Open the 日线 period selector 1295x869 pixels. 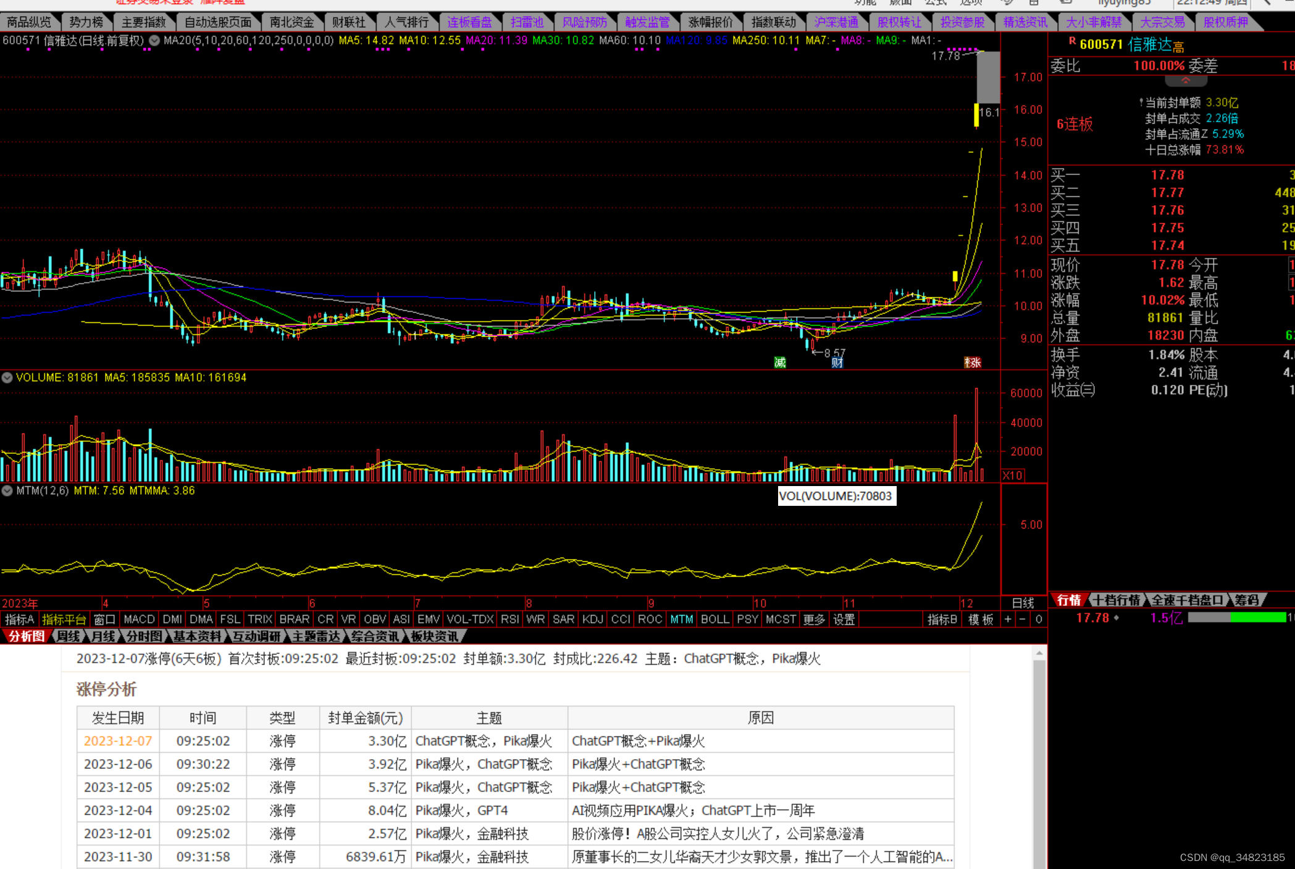pos(1023,603)
